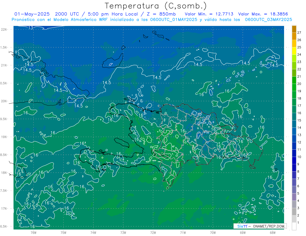
Task: Click the "13" contour label on map
Action: pos(31,28)
